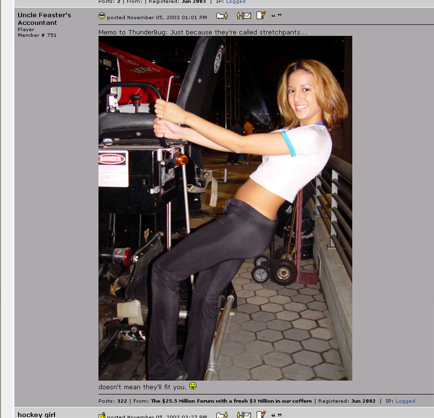Screen dimensions: 434x418
Task: Click 'The $25.5 Million Forum' location text
Action: click(231, 401)
